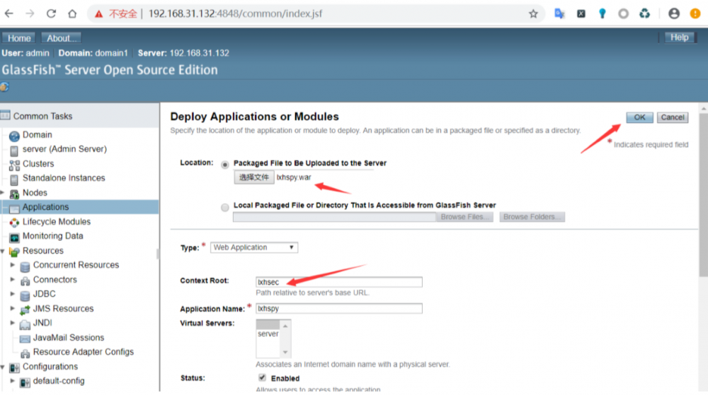Select the blank entry in Virtual Servers list
Viewport: 708px width, 395px height.
pos(268,324)
